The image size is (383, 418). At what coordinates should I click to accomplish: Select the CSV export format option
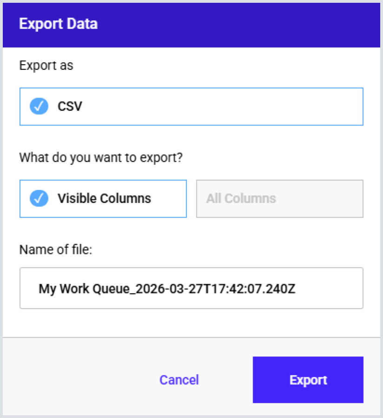tap(191, 107)
